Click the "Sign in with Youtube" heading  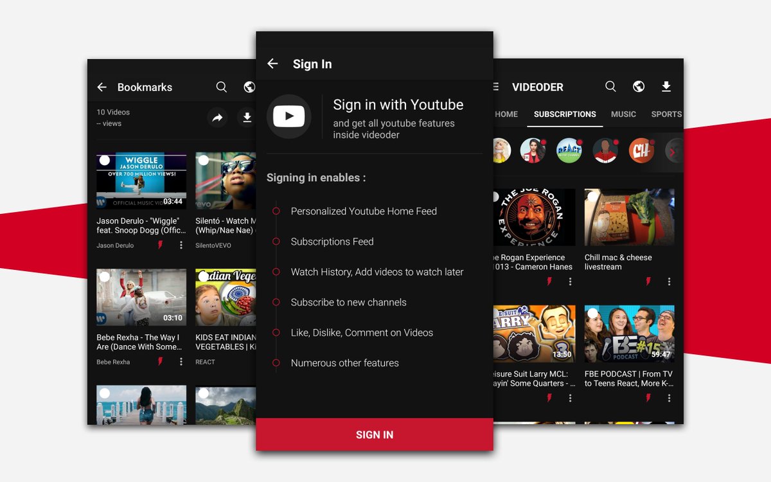pyautogui.click(x=398, y=105)
